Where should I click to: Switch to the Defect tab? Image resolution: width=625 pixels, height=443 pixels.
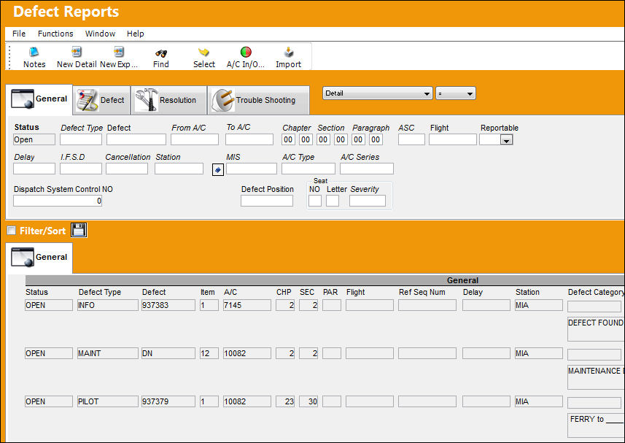tap(101, 100)
